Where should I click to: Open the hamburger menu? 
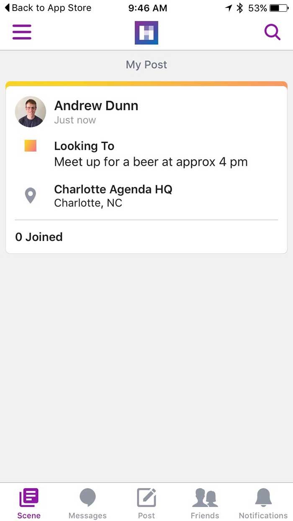coord(22,32)
